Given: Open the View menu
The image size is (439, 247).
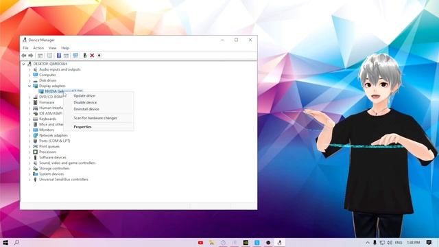Looking at the screenshot, I should point(52,48).
